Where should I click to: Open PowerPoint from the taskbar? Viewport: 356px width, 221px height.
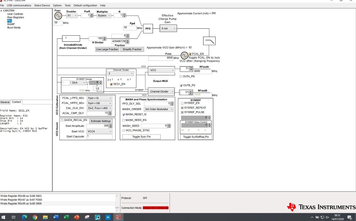point(77,217)
